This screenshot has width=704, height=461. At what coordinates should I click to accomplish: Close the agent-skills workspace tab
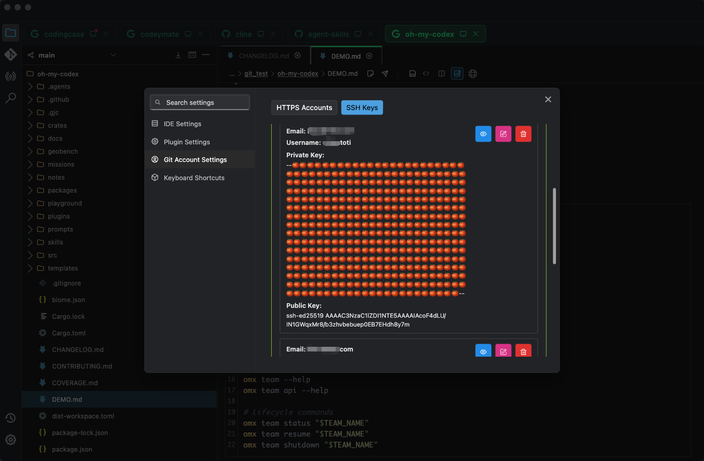pos(371,34)
